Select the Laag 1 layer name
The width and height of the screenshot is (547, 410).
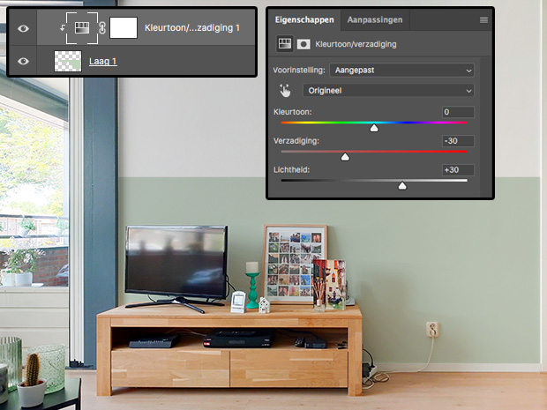point(102,62)
